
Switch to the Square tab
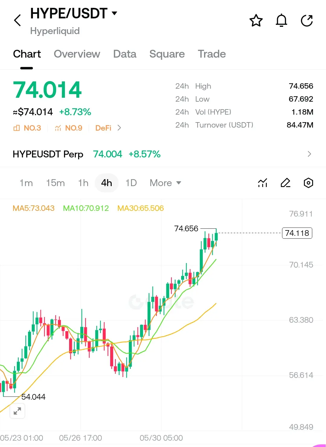(167, 54)
